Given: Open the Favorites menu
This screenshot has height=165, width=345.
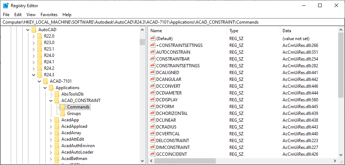Looking at the screenshot, I should [x=49, y=15].
